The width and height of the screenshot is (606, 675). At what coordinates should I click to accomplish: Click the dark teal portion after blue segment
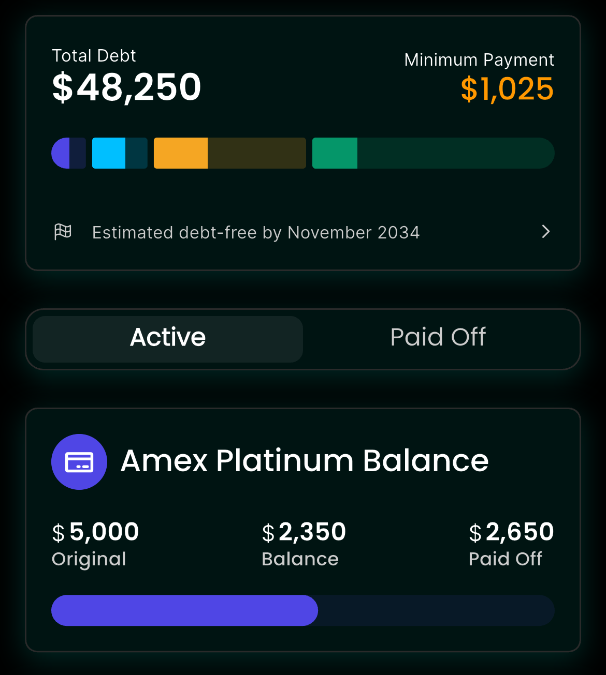(x=136, y=153)
